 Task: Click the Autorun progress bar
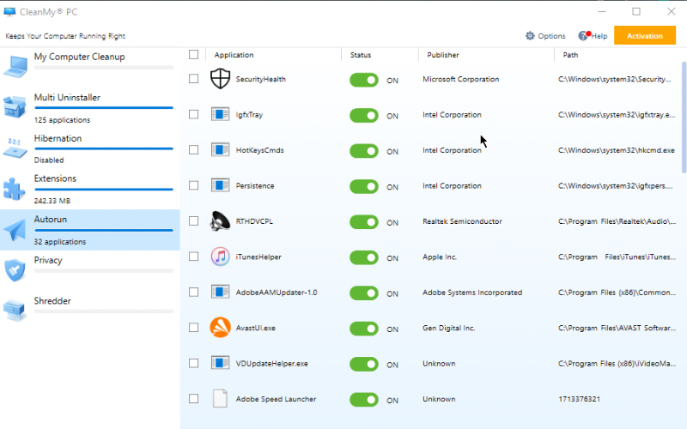(104, 230)
